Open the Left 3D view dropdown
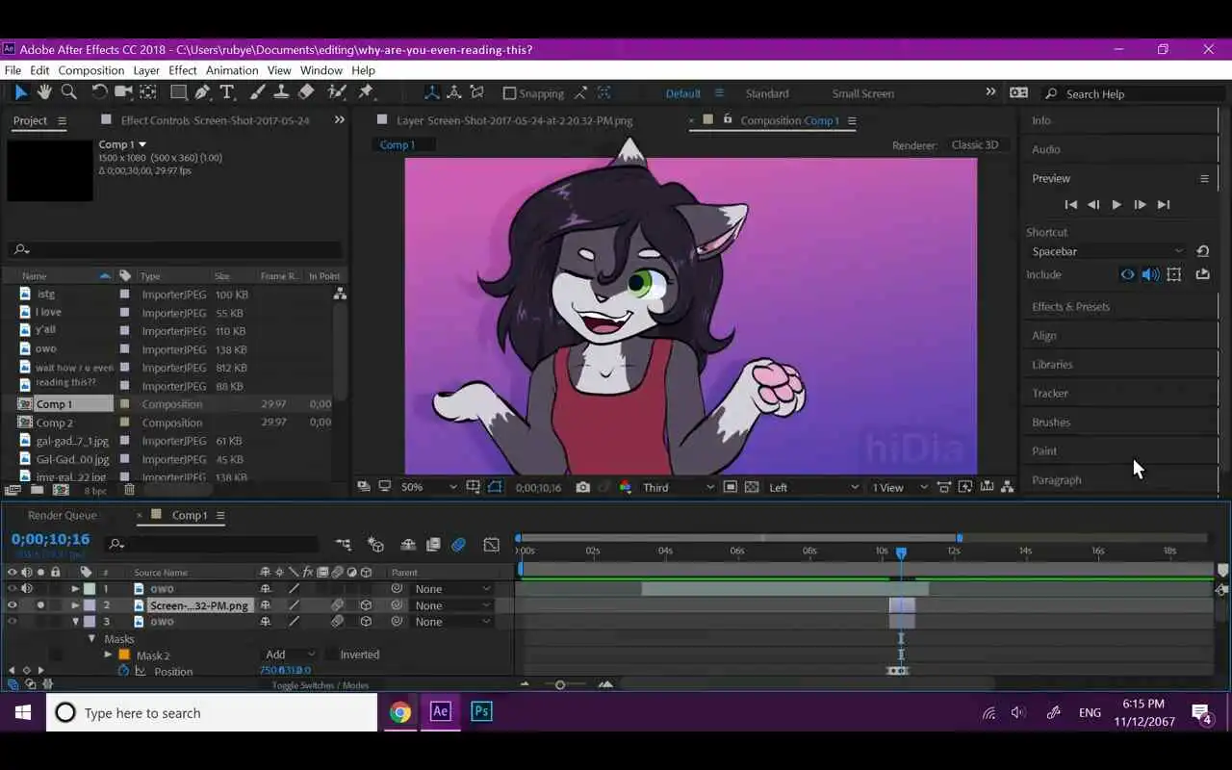 click(812, 487)
